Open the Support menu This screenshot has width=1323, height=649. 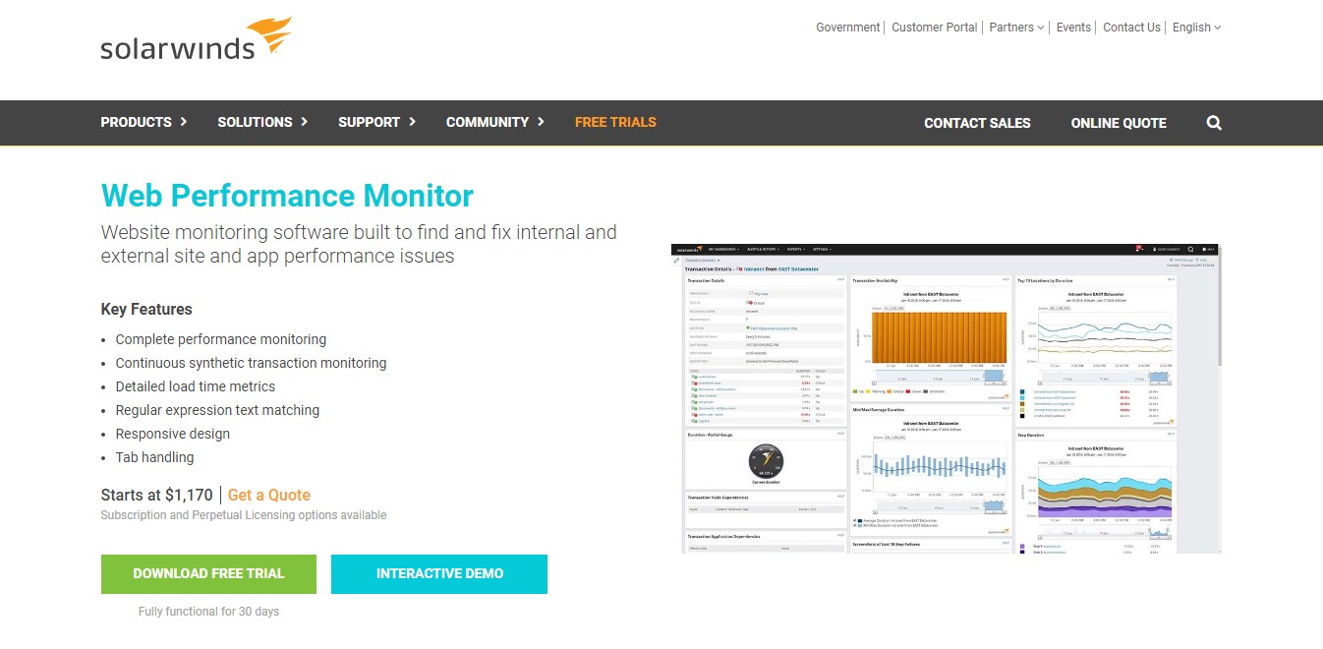coord(376,122)
